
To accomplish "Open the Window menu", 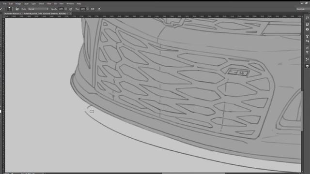I will [70, 3].
